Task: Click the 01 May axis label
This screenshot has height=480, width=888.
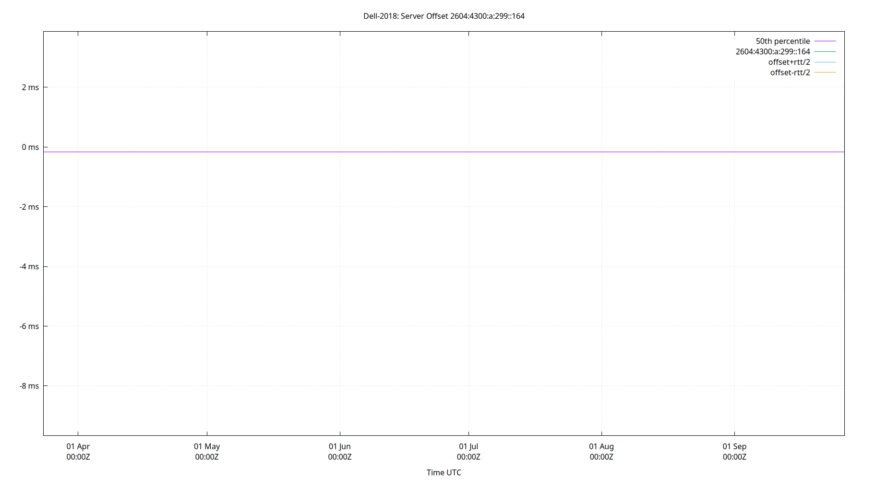Action: click(207, 446)
